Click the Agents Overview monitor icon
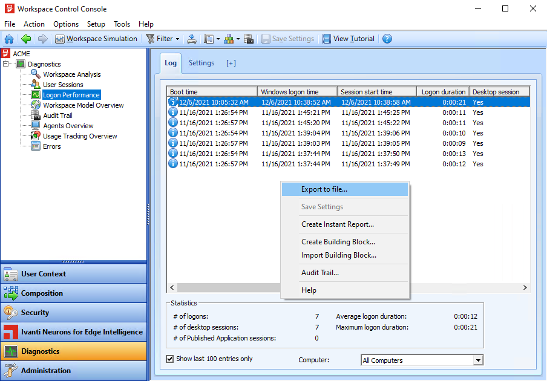This screenshot has height=381, width=547. 36,126
